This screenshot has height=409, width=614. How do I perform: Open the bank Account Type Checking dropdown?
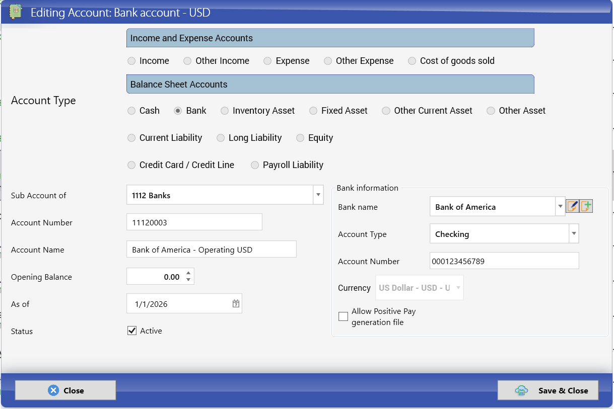click(574, 233)
